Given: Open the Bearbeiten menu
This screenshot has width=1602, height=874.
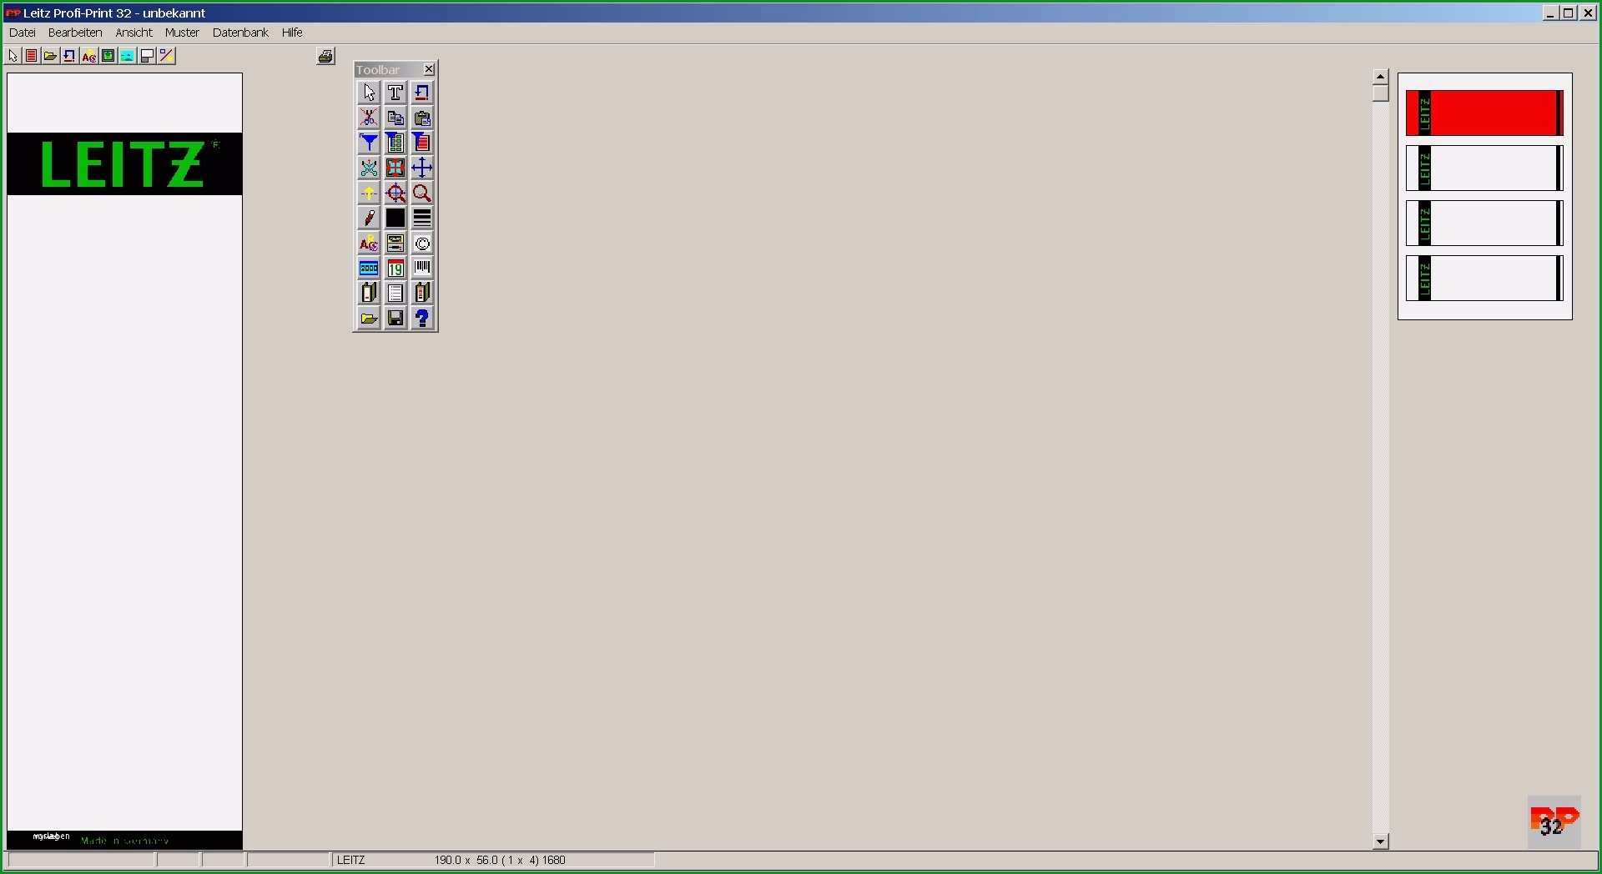Looking at the screenshot, I should point(75,33).
